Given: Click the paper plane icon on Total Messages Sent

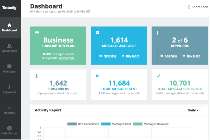Looking at the screenshot, I should click(x=97, y=76).
